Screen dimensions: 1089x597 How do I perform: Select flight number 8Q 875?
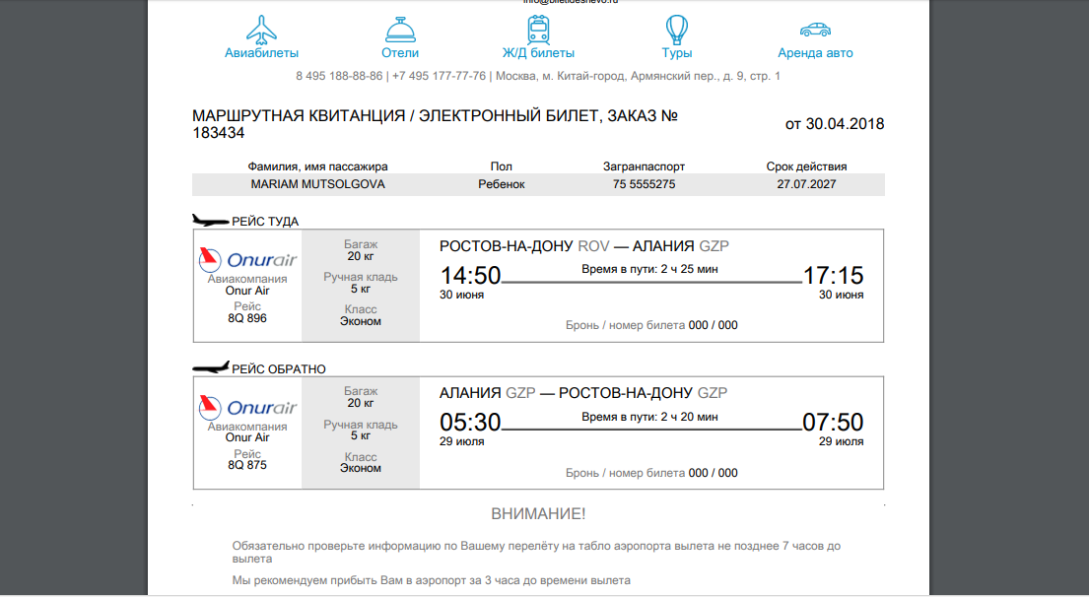pos(247,465)
